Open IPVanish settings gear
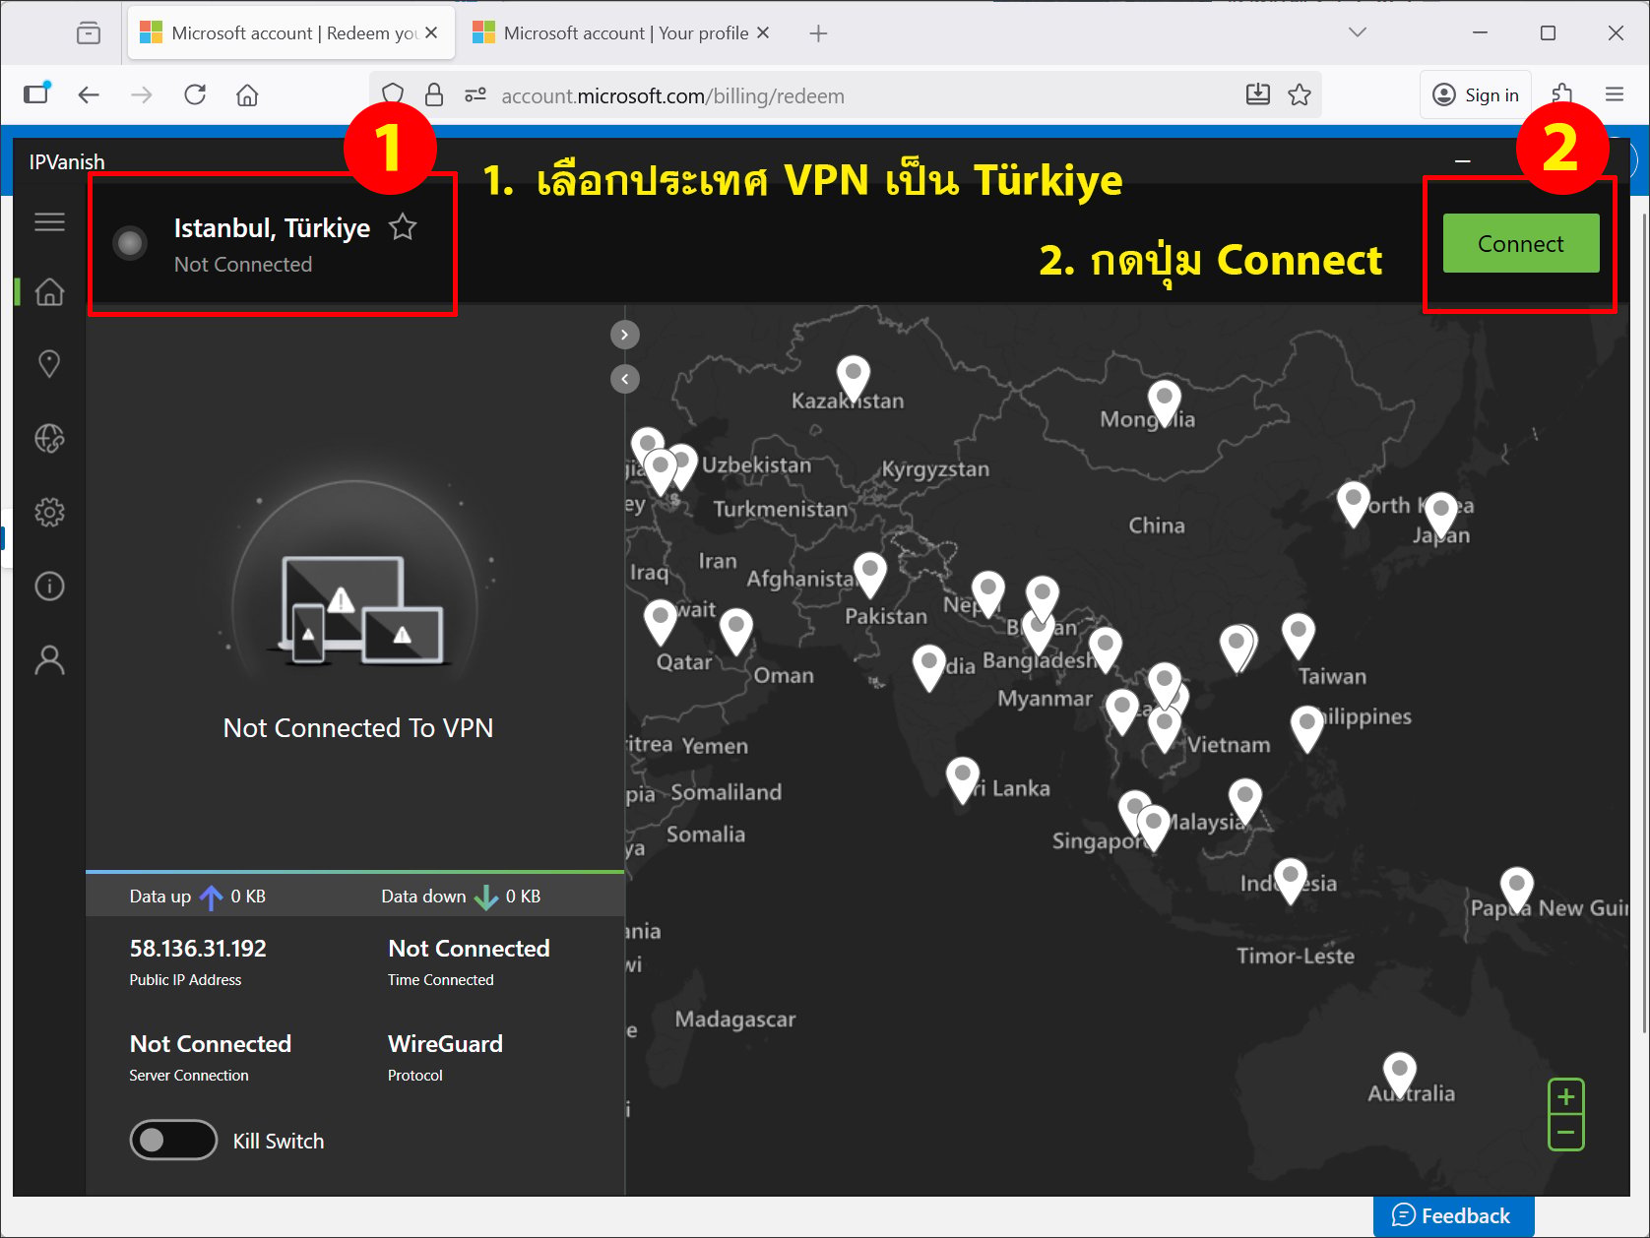The height and width of the screenshot is (1238, 1650). point(49,512)
